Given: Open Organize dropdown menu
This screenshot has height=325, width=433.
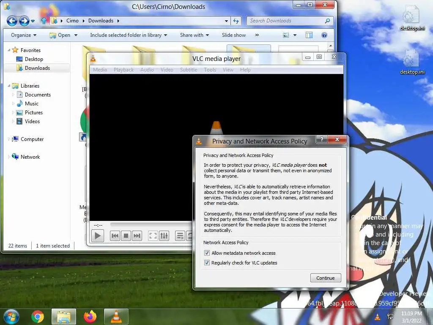Looking at the screenshot, I should (24, 35).
